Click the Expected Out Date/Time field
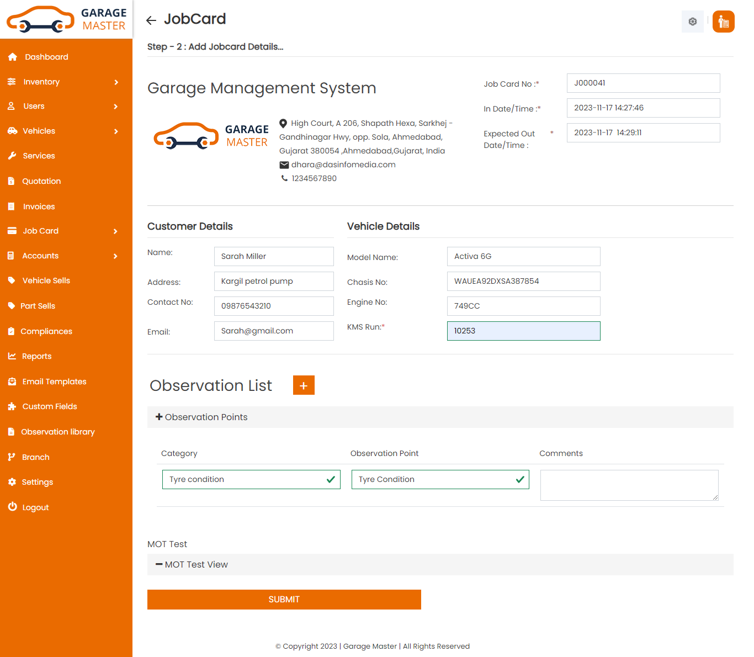This screenshot has width=754, height=657. (x=644, y=133)
